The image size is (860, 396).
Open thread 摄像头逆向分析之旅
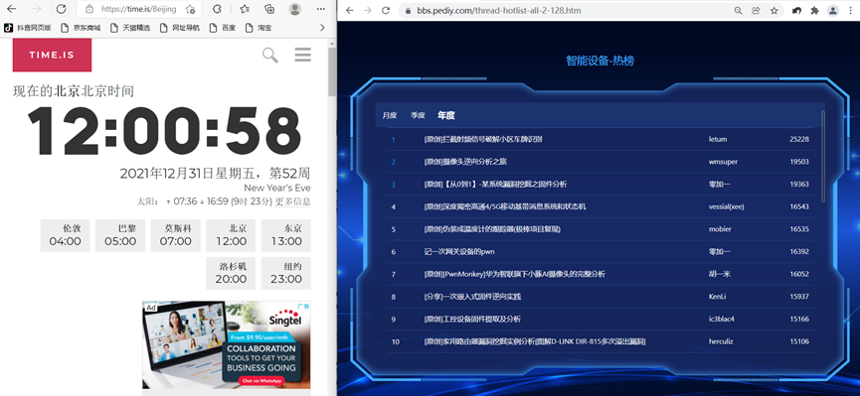[465, 162]
